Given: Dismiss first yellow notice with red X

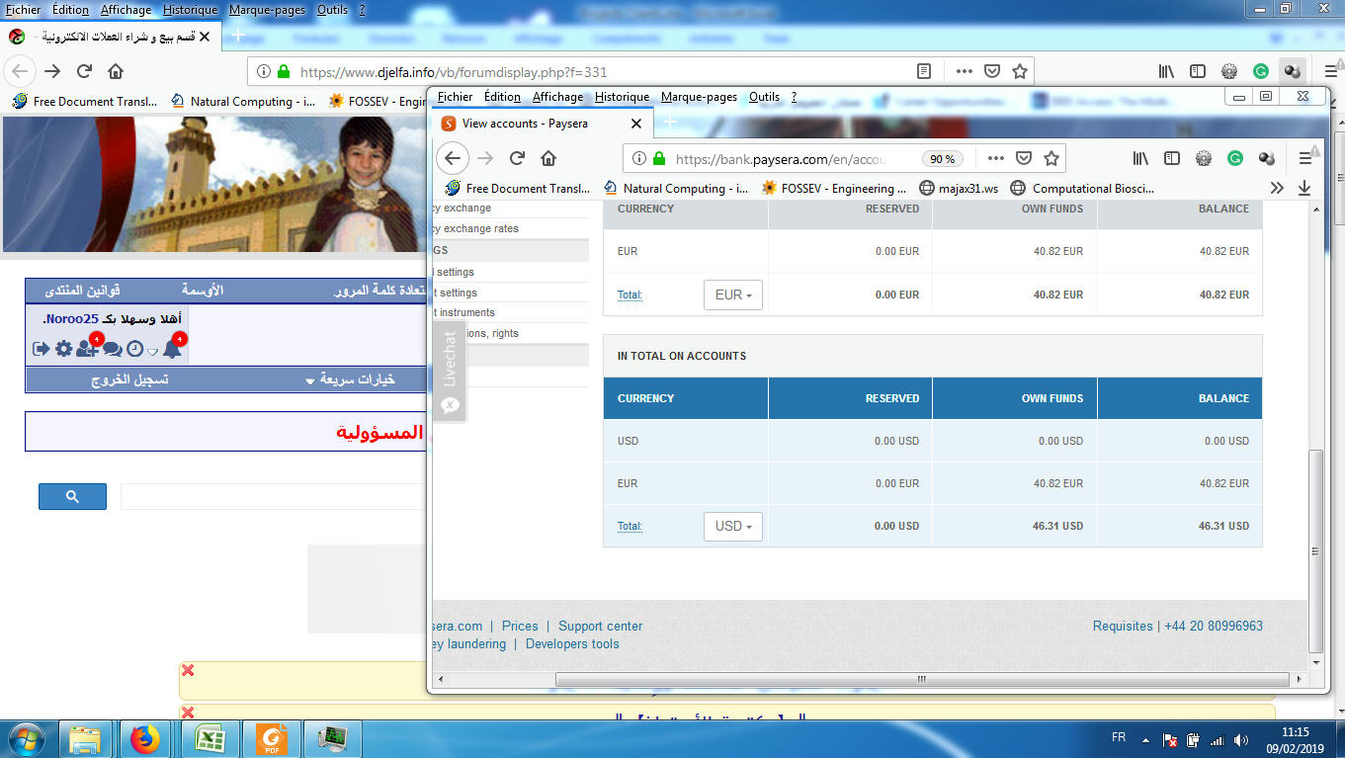Looking at the screenshot, I should click(188, 670).
